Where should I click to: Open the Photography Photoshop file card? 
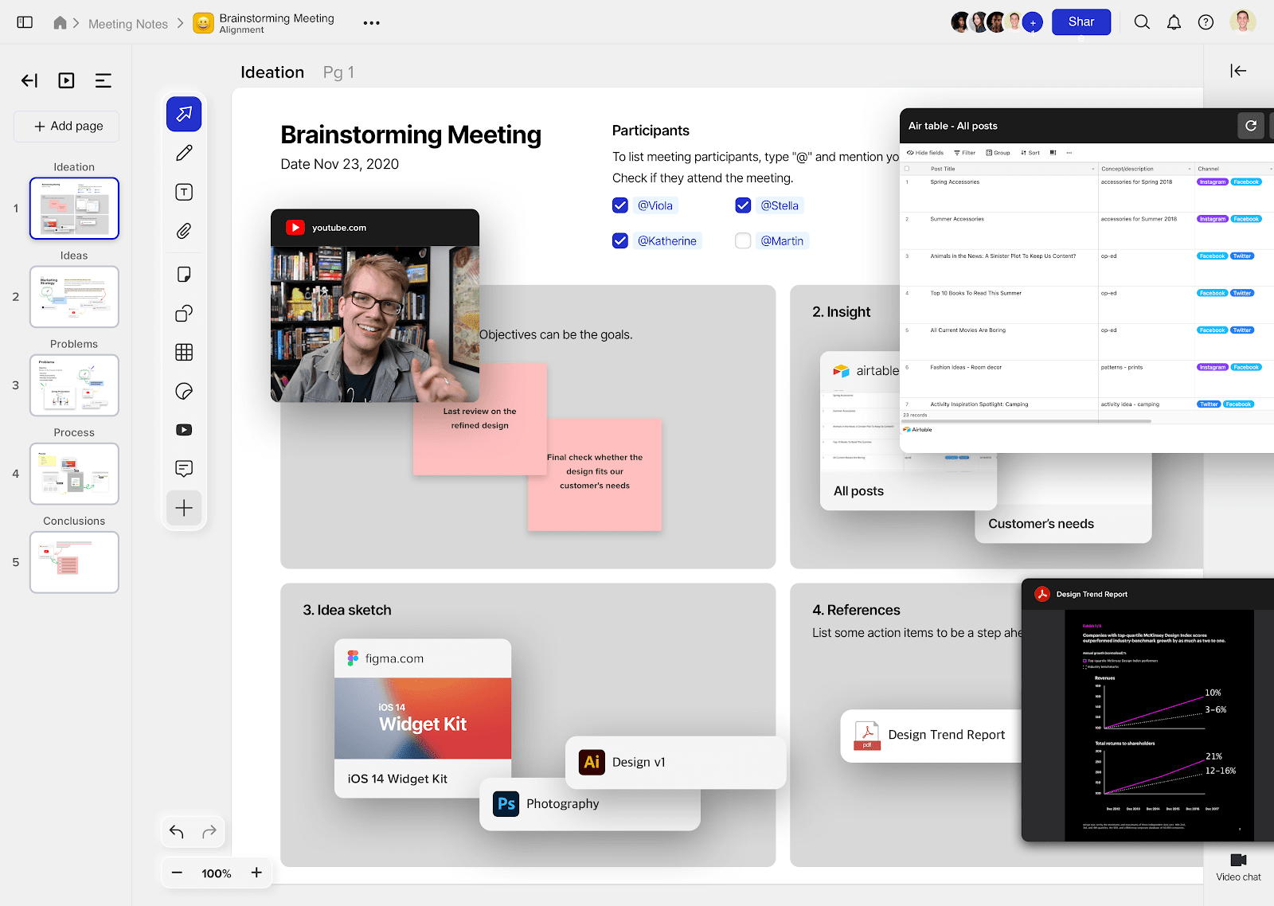(x=590, y=804)
